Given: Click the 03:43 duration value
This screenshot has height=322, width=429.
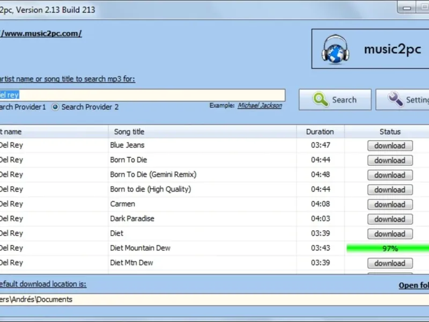Looking at the screenshot, I should tap(320, 248).
